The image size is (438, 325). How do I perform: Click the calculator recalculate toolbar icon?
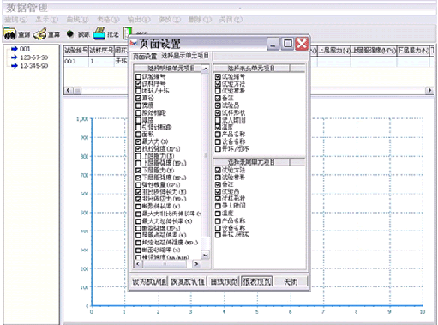point(39,34)
